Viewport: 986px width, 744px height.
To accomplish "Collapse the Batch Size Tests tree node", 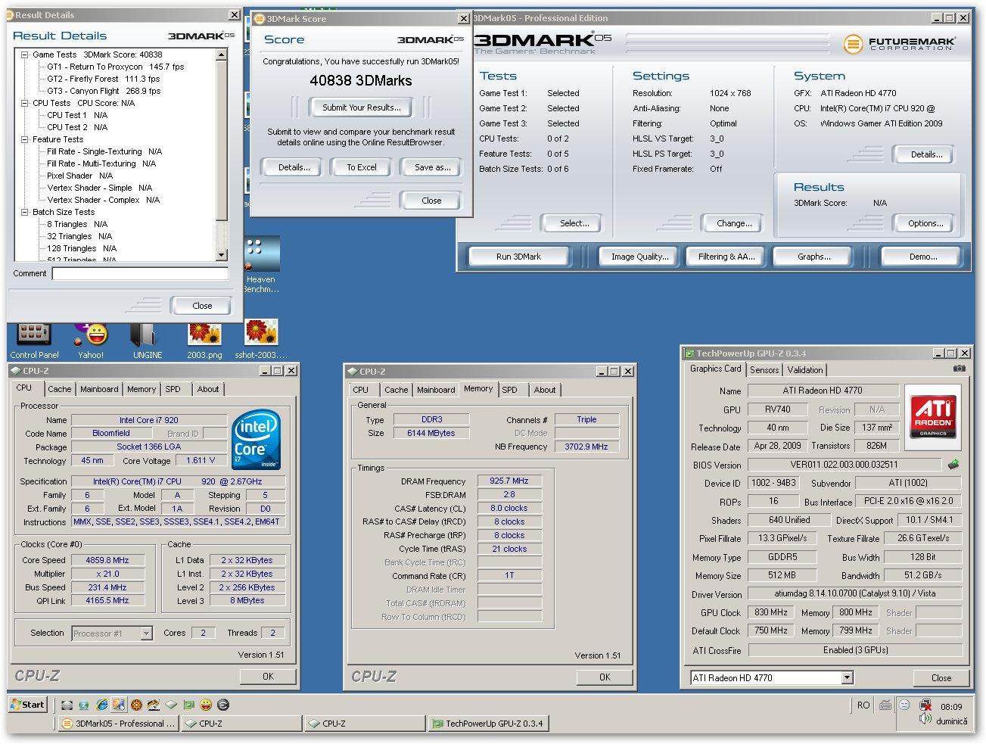I will pos(25,212).
